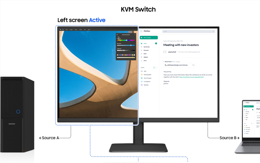Select the Read later label
The width and height of the screenshot is (260, 163).
(x=145, y=85)
